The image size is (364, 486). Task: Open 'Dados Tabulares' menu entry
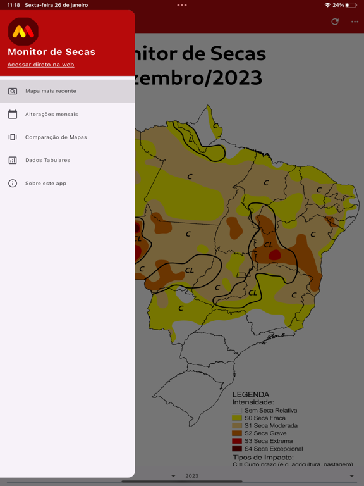click(67, 160)
